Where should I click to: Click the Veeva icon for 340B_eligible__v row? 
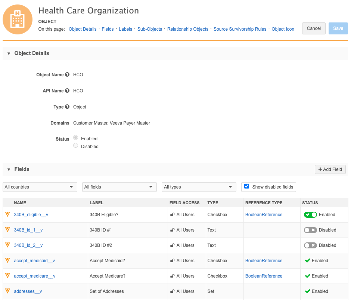coord(7,214)
